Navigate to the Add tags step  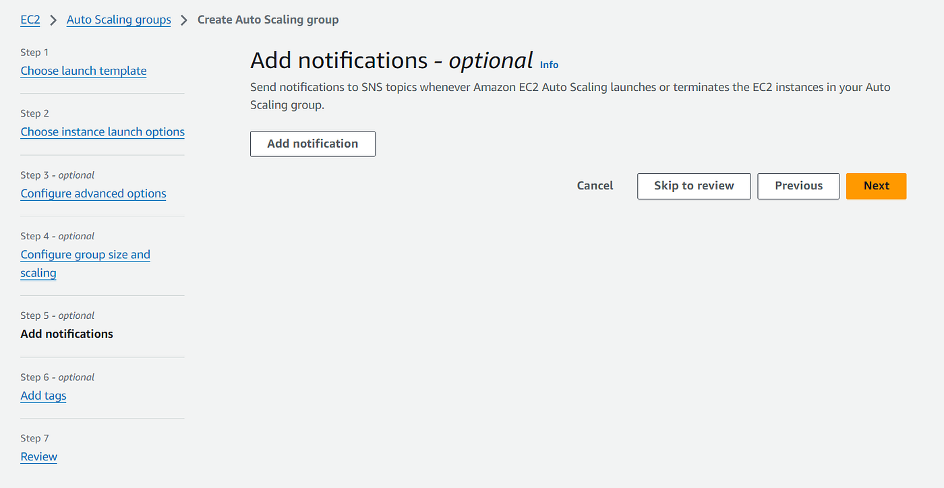(x=43, y=396)
